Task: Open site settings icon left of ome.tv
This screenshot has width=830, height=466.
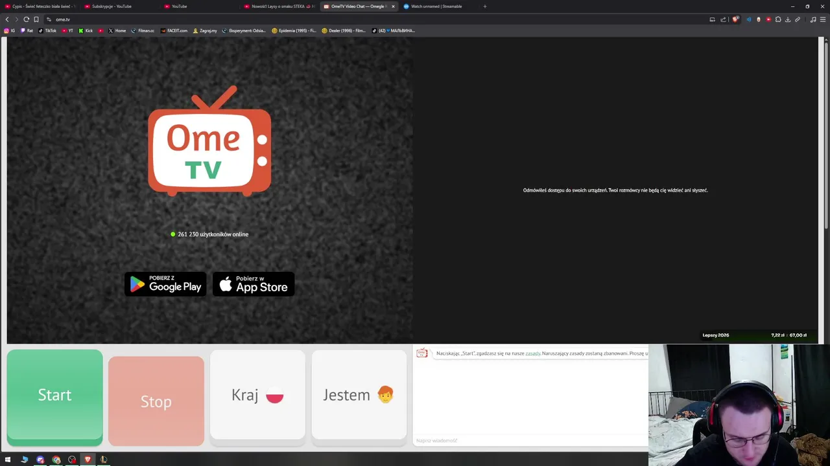Action: click(x=49, y=19)
